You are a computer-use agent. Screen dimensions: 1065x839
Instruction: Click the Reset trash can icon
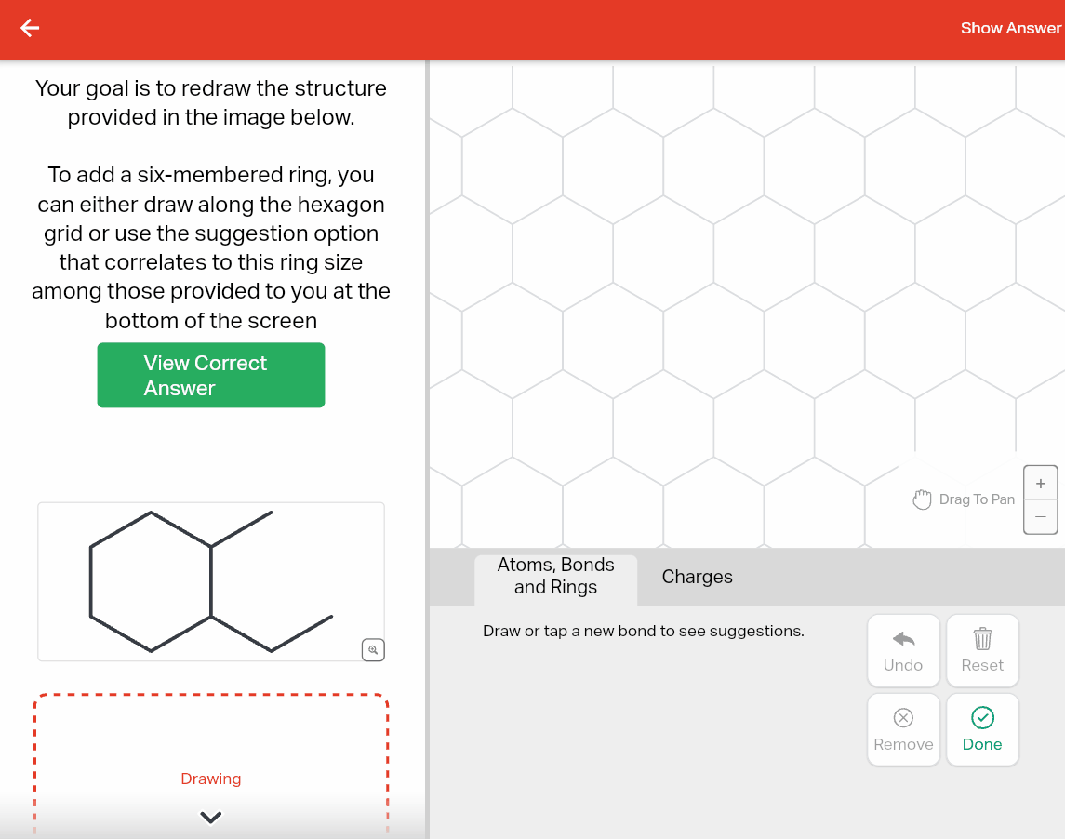(982, 639)
